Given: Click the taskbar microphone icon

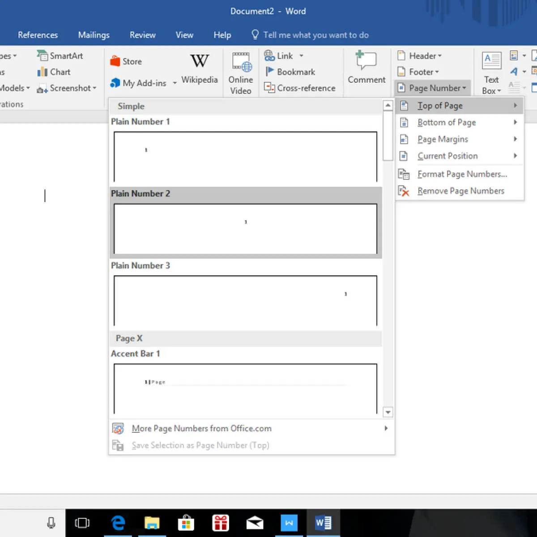Looking at the screenshot, I should [x=51, y=522].
